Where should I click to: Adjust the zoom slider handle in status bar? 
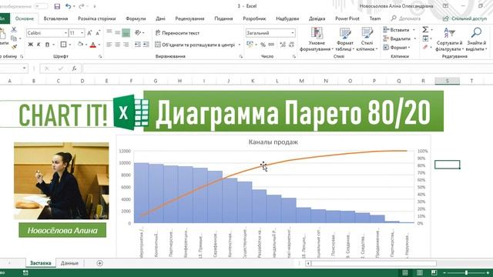pos(466,273)
